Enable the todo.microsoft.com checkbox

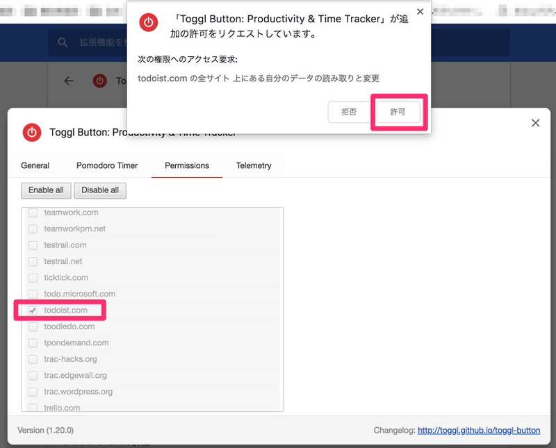[x=33, y=294]
